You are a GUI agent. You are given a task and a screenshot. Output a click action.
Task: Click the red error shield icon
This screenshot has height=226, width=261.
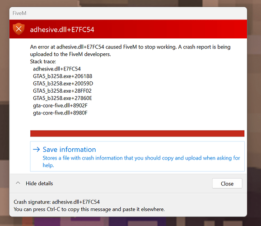point(19,29)
